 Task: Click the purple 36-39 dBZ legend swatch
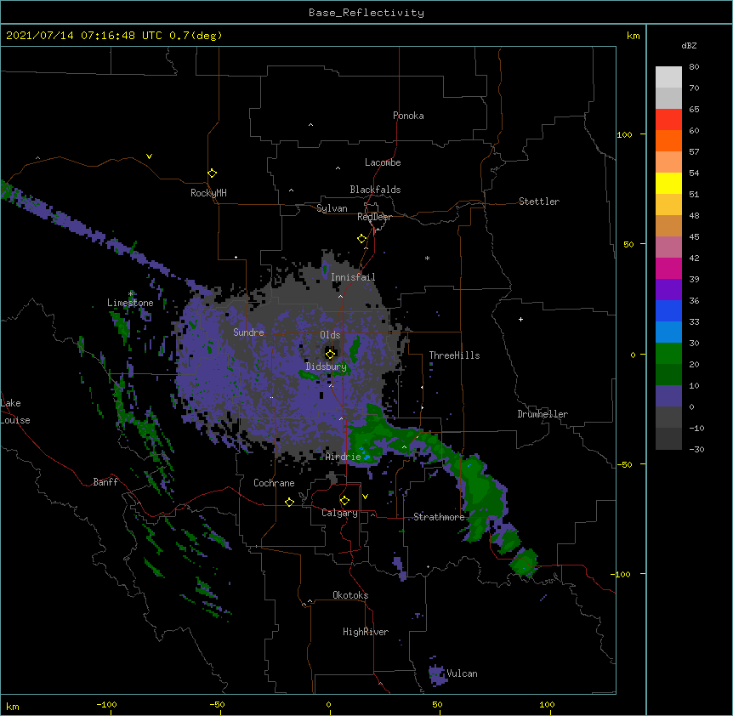[668, 289]
